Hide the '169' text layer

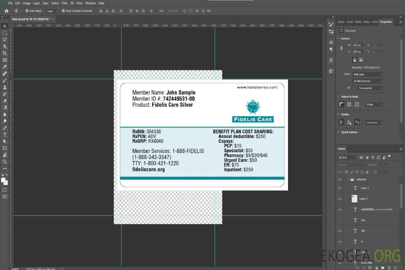340,231
